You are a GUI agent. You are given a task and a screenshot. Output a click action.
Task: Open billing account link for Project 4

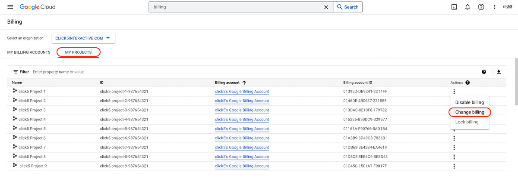[x=242, y=120]
